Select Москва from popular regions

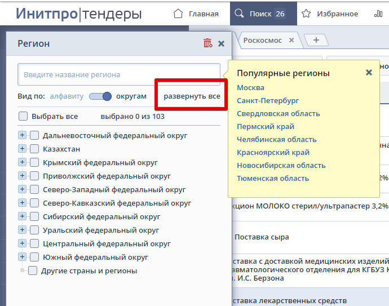pyautogui.click(x=250, y=88)
